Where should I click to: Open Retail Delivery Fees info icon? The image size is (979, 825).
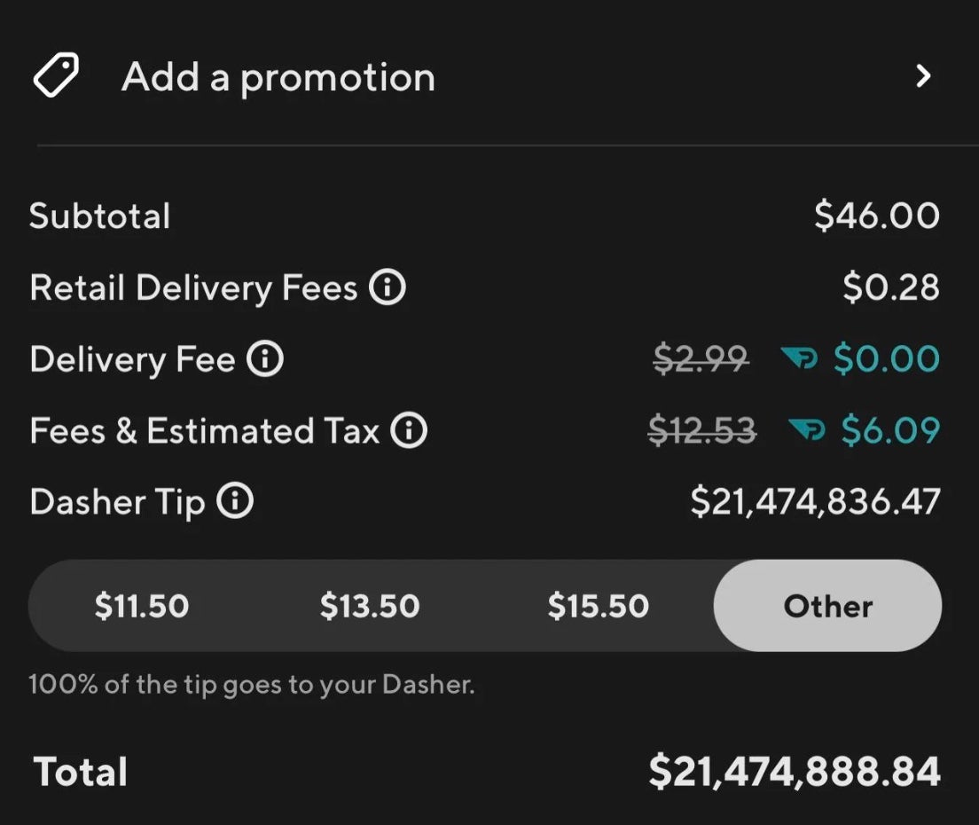pos(388,287)
